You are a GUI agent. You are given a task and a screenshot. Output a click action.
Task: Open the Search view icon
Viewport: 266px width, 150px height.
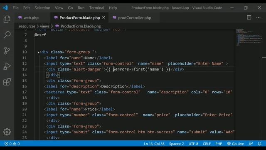pyautogui.click(x=7, y=35)
